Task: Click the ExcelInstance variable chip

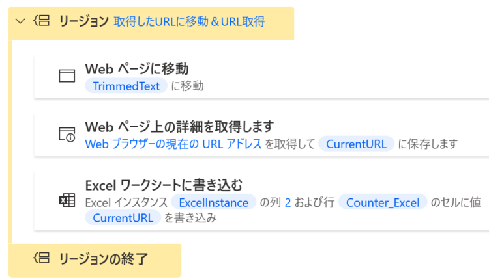Action: (x=214, y=202)
